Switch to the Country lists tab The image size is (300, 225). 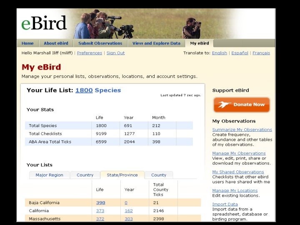85,175
